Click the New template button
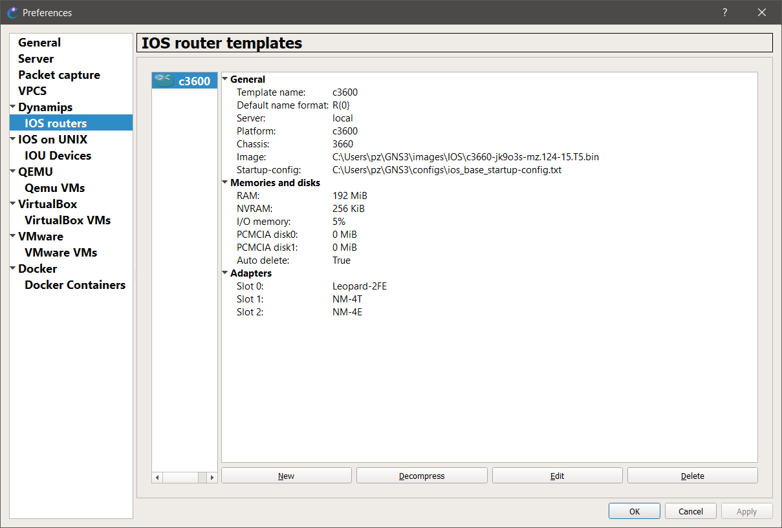782x528 pixels. coord(287,476)
